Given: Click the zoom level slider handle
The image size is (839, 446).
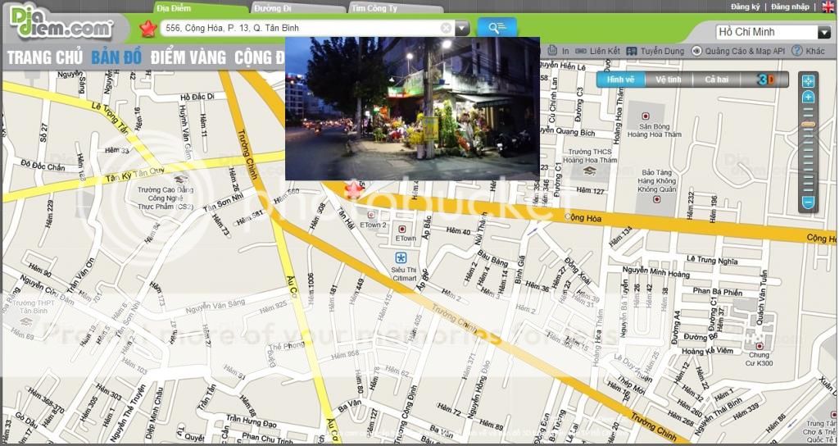Looking at the screenshot, I should pos(808,125).
